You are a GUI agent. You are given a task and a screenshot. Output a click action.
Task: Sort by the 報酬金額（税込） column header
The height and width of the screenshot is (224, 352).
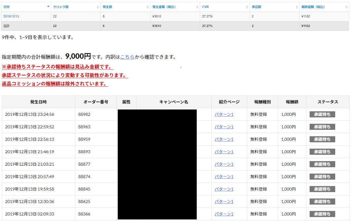click(324, 7)
